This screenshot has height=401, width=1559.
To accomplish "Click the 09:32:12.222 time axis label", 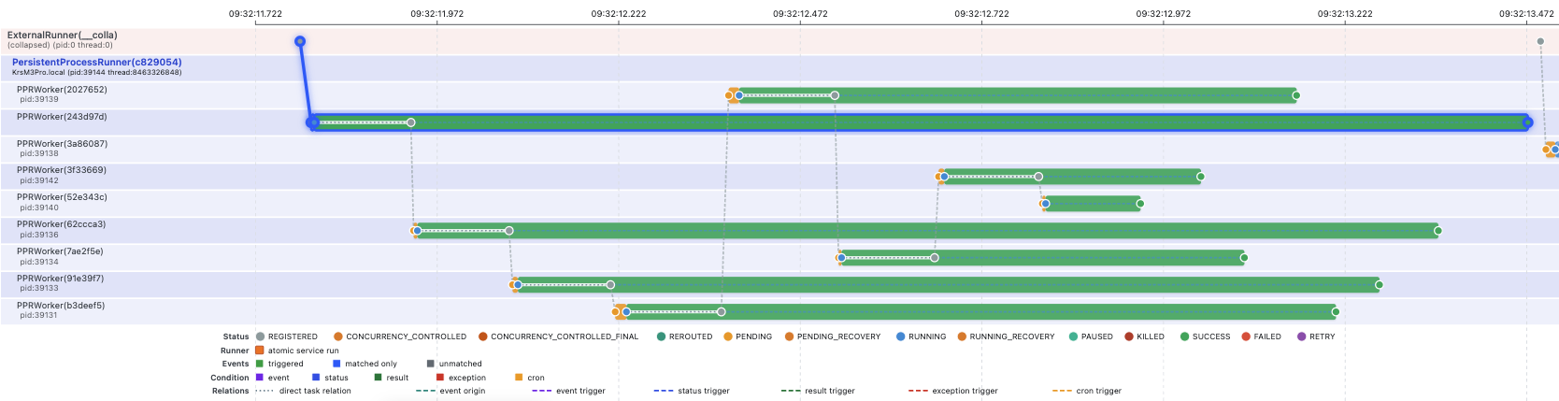I will (619, 14).
